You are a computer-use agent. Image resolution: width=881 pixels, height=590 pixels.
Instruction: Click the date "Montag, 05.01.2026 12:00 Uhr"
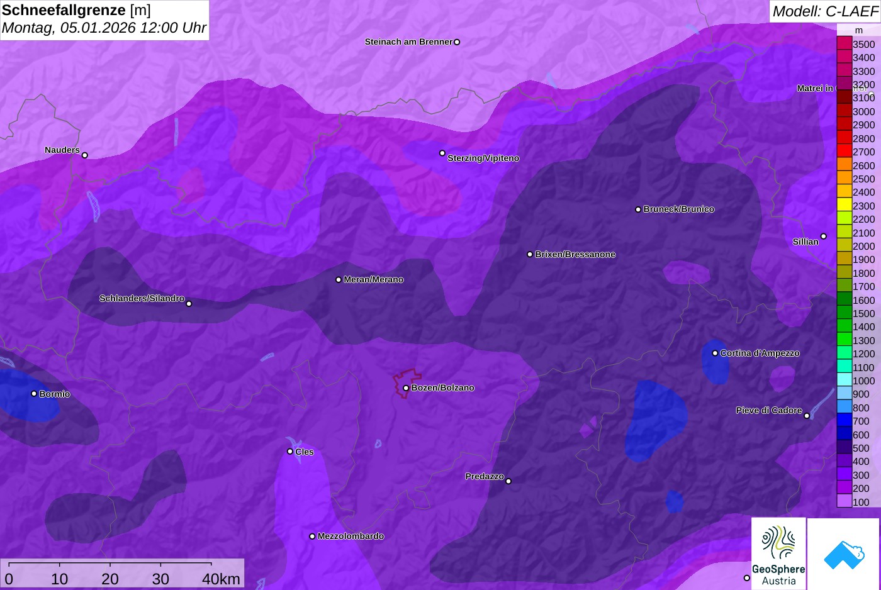pos(104,28)
